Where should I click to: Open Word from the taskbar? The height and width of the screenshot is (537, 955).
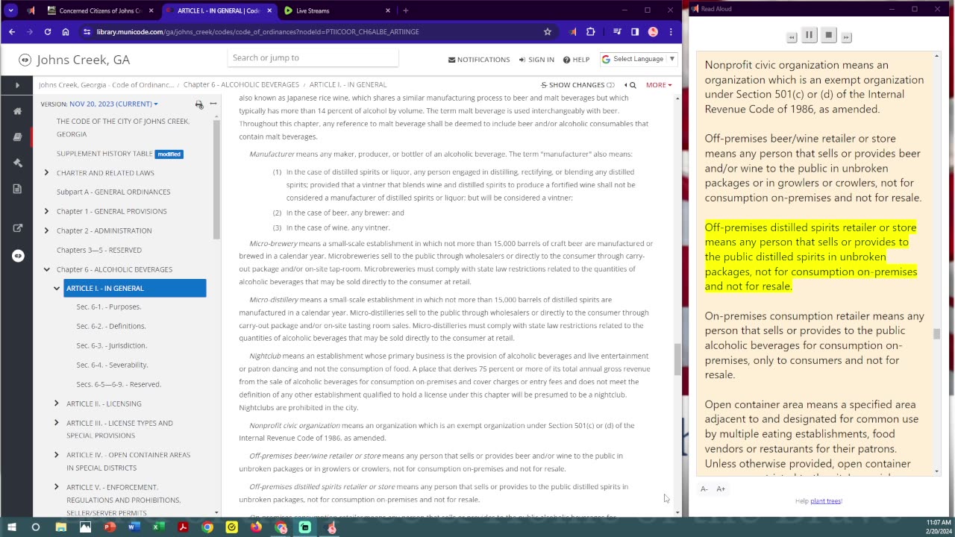(134, 527)
